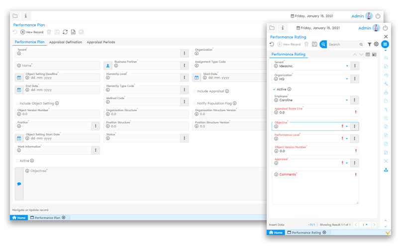This screenshot has height=248, width=398.
Task: Click New Record in Performance Plan
Action: click(x=32, y=32)
